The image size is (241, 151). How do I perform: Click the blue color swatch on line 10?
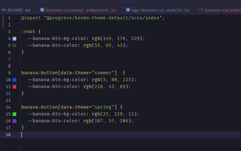click(x=14, y=80)
